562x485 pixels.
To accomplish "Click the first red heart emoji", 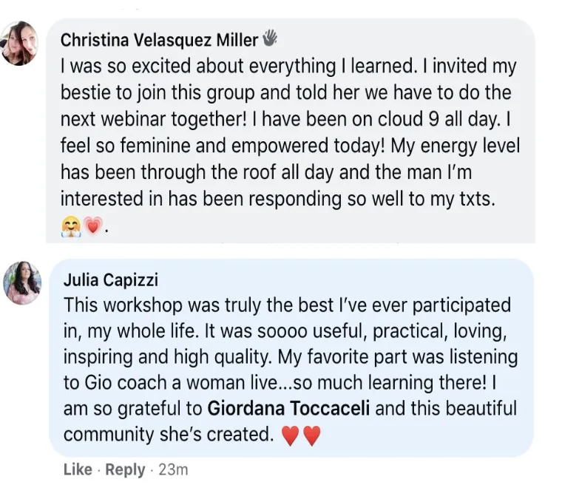I will (x=290, y=435).
